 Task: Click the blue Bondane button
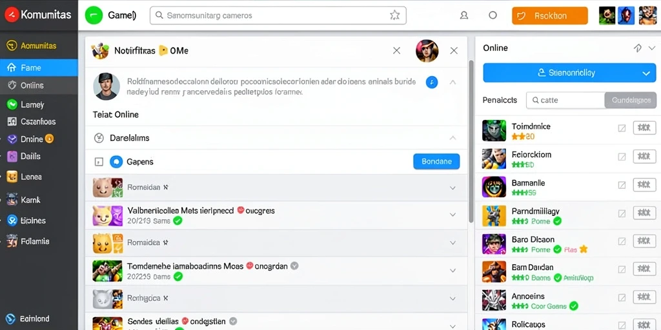coord(436,162)
